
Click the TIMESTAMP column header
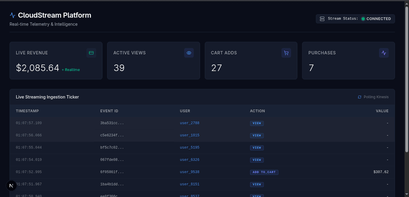point(27,111)
